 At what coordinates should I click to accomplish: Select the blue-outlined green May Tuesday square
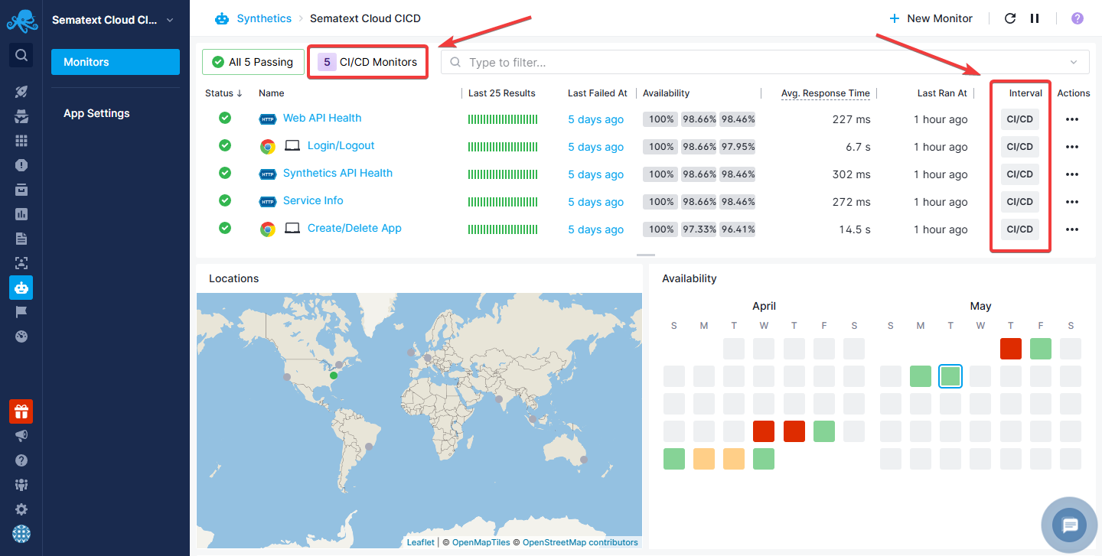(950, 376)
